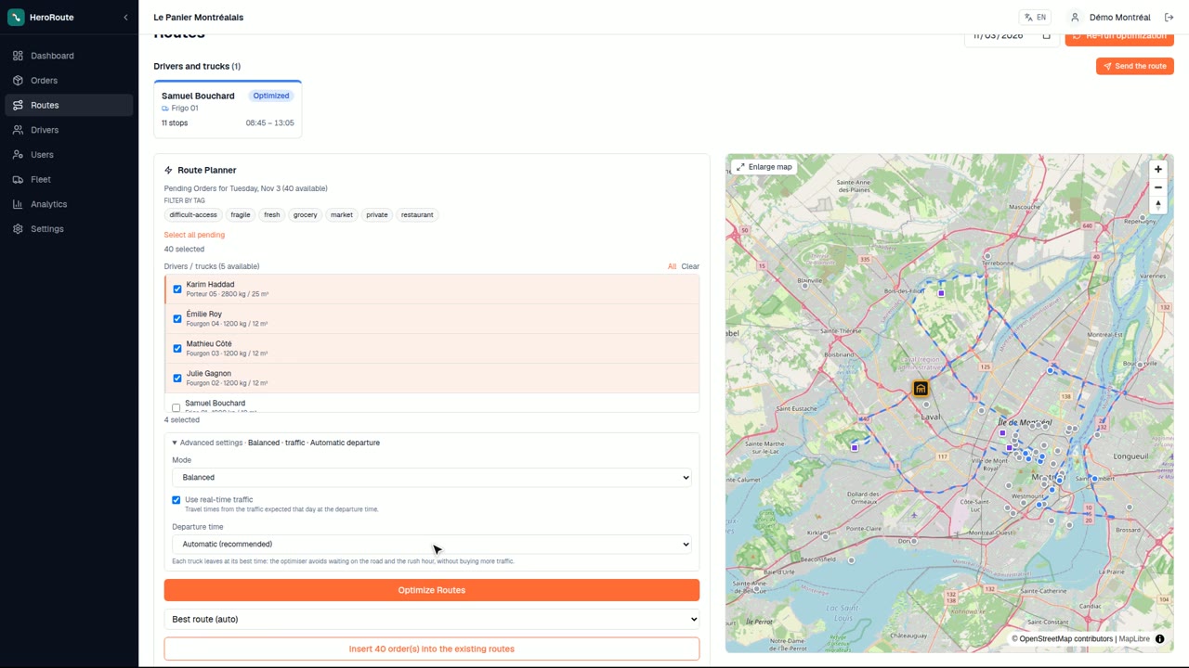Select the Samuel Bouchard route card

(x=228, y=109)
